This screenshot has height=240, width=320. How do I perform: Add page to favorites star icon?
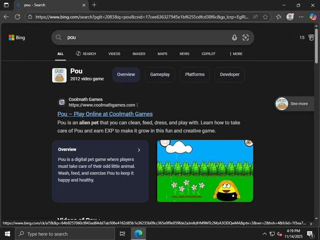pyautogui.click(x=265, y=17)
